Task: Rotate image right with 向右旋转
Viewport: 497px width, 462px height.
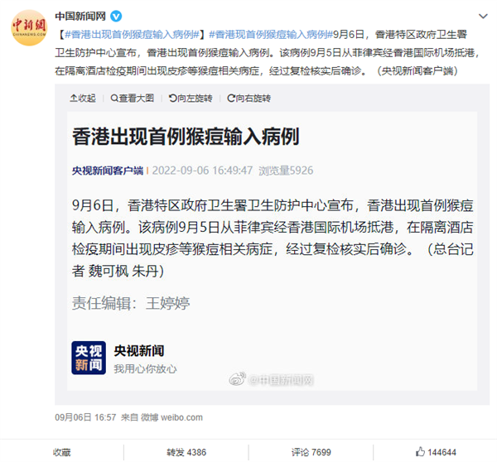Action: (248, 99)
